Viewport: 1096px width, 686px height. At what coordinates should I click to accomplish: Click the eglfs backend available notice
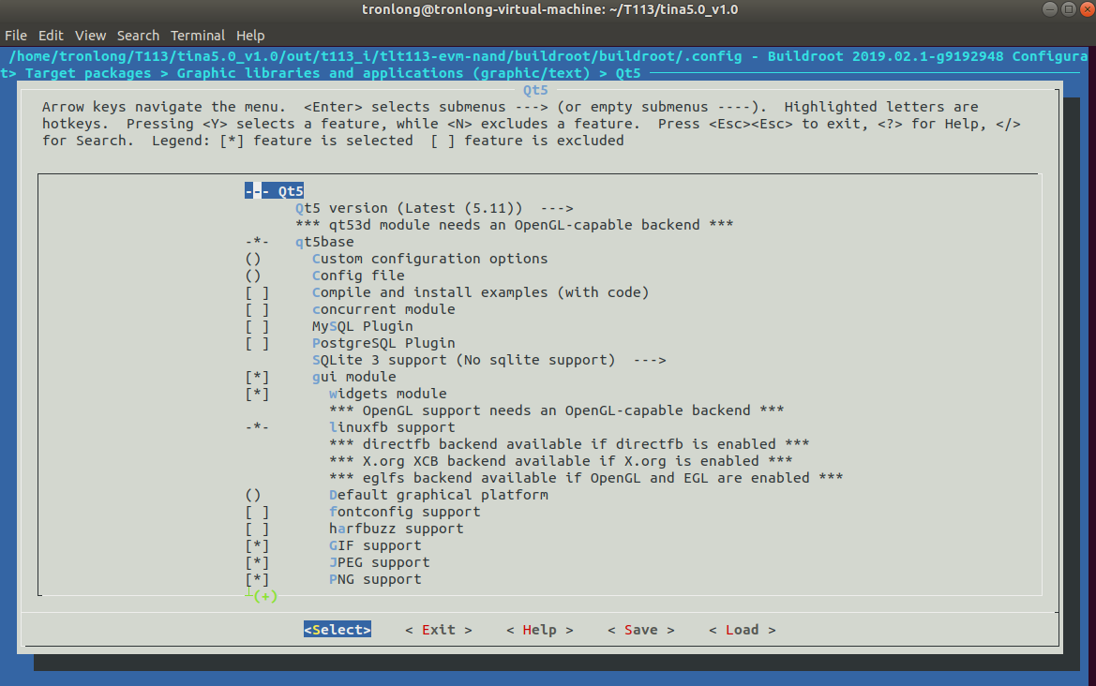pos(586,478)
